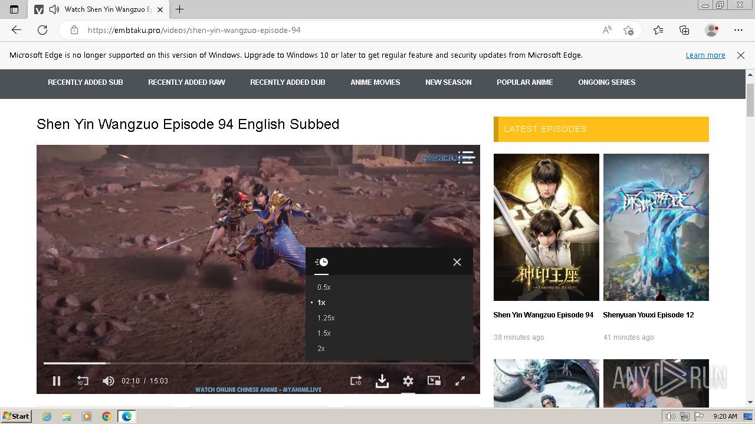Pick 1.5x playback speed
This screenshot has height=424, width=755.
[x=324, y=333]
